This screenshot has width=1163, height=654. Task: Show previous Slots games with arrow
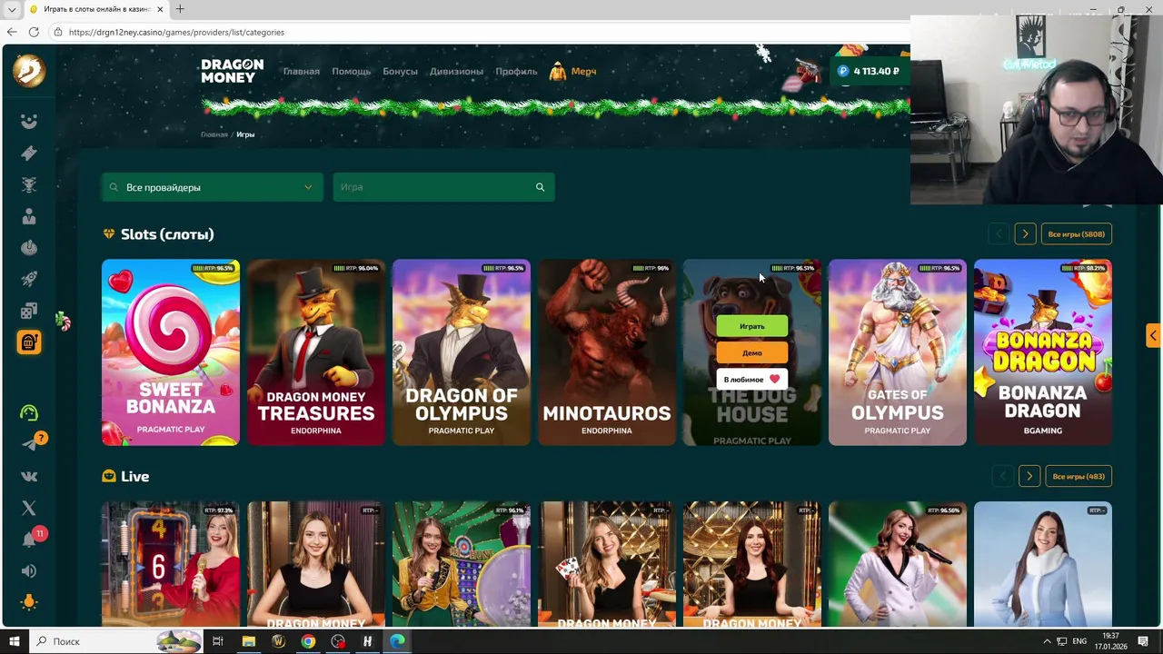[999, 234]
